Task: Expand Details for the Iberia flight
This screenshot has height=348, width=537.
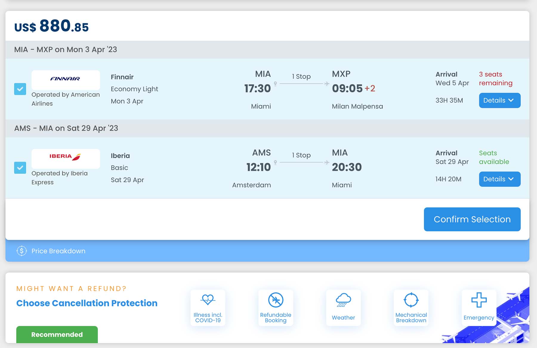Action: (x=500, y=179)
